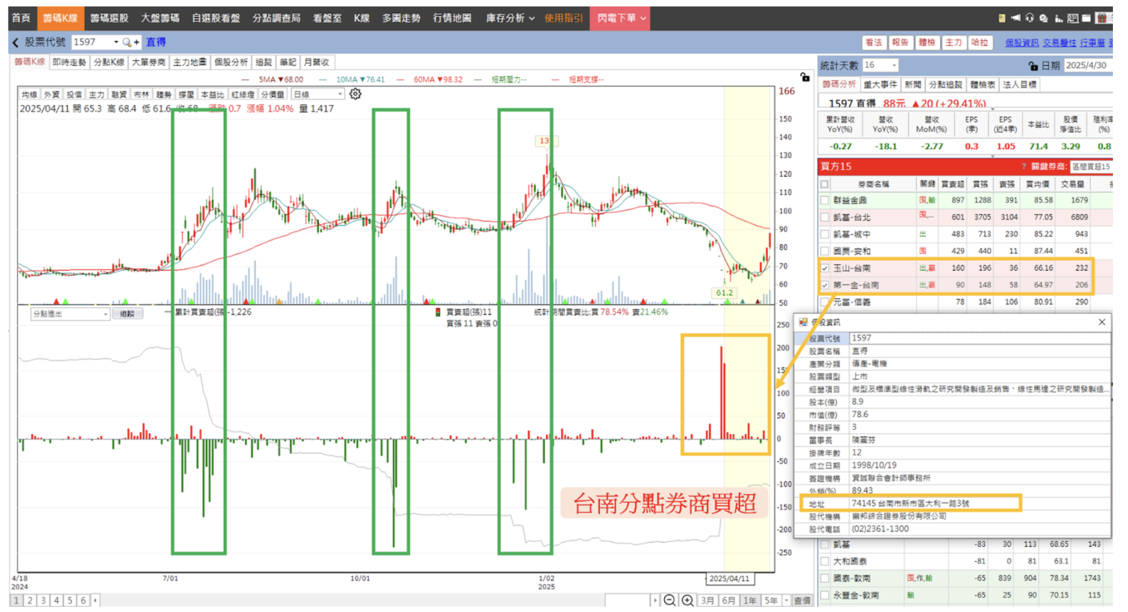Click the 使用指引 link in menu bar

tap(563, 18)
